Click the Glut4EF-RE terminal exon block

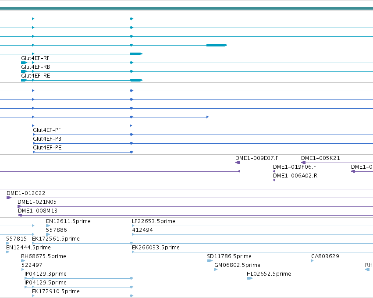tap(136, 80)
